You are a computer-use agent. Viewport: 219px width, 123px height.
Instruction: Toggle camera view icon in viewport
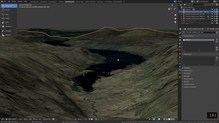click(175, 22)
